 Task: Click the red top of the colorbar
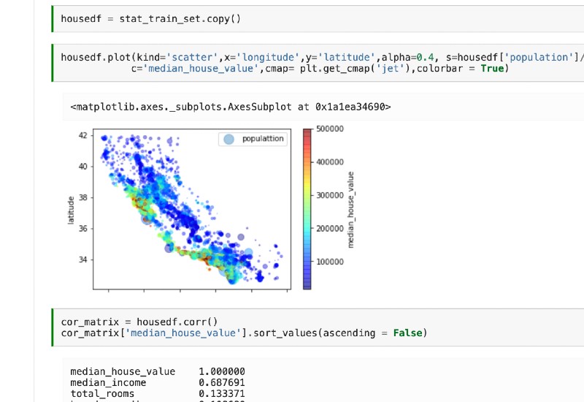pyautogui.click(x=307, y=134)
